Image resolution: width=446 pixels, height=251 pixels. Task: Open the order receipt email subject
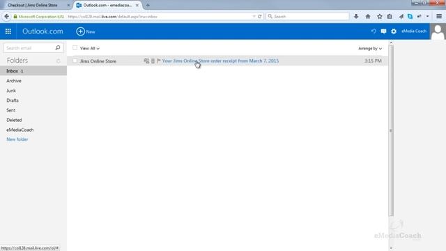tap(220, 61)
